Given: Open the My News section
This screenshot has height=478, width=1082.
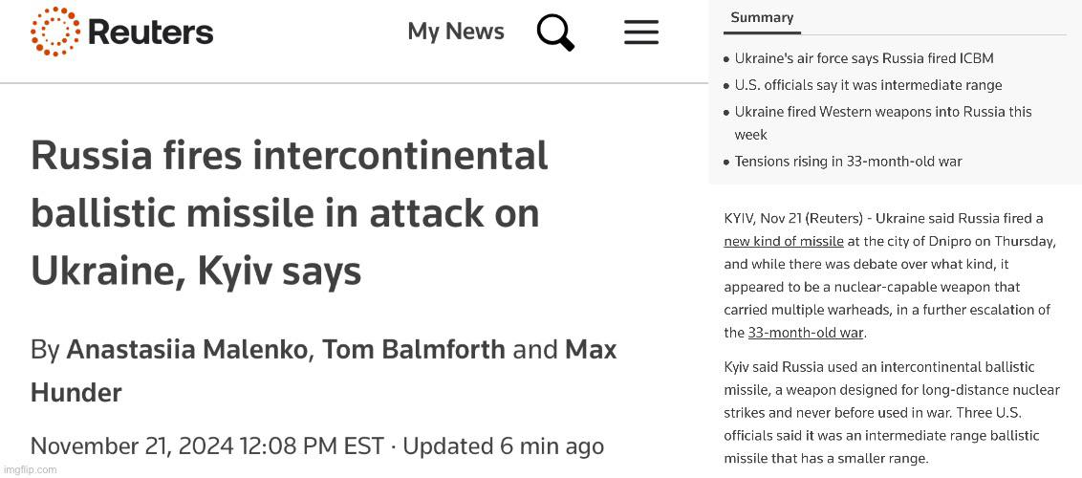Looking at the screenshot, I should [x=455, y=32].
